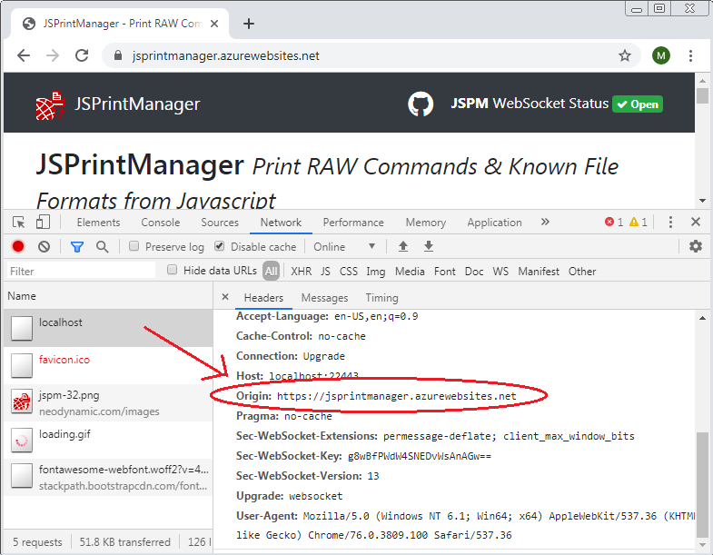Viewport: 713px width, 555px height.
Task: Select the inspect element picker icon
Action: point(19,222)
